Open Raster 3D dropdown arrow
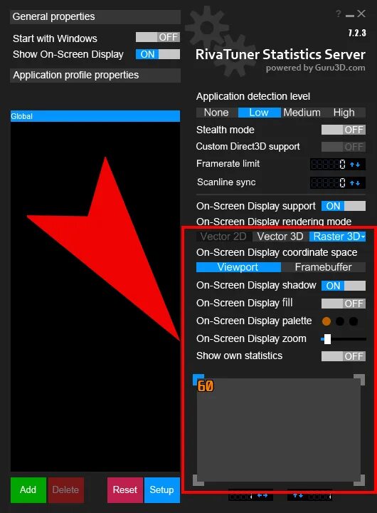Image resolution: width=377 pixels, height=513 pixels. (x=363, y=237)
